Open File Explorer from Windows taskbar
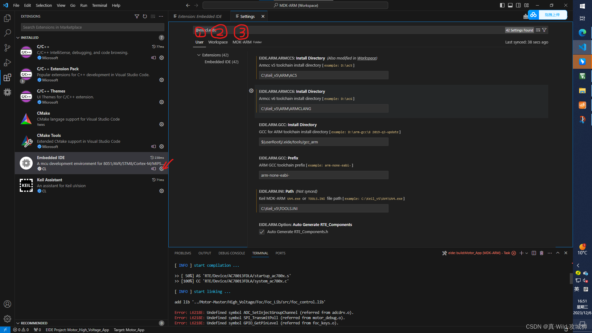 pos(582,91)
